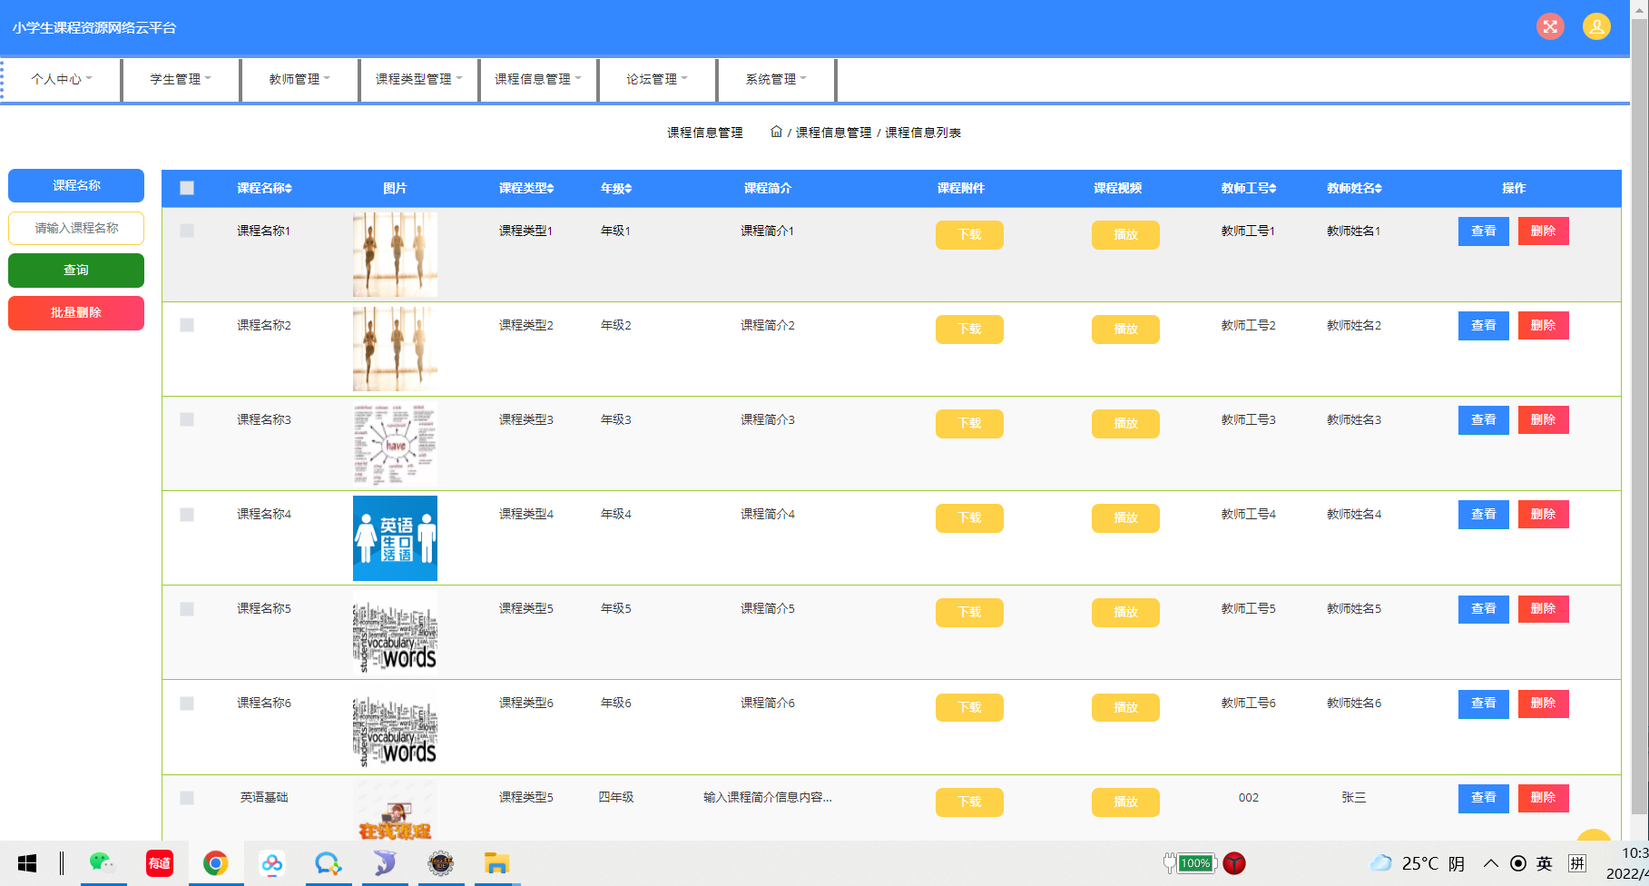Viewport: 1649px width, 886px height.
Task: Open the words image of 课程名称5
Action: click(395, 633)
